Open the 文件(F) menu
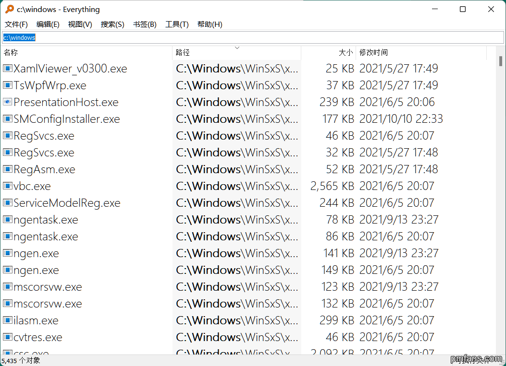The width and height of the screenshot is (506, 366). pyautogui.click(x=16, y=24)
